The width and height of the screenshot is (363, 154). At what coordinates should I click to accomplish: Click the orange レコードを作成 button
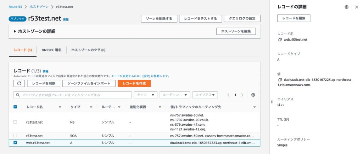click(x=134, y=84)
